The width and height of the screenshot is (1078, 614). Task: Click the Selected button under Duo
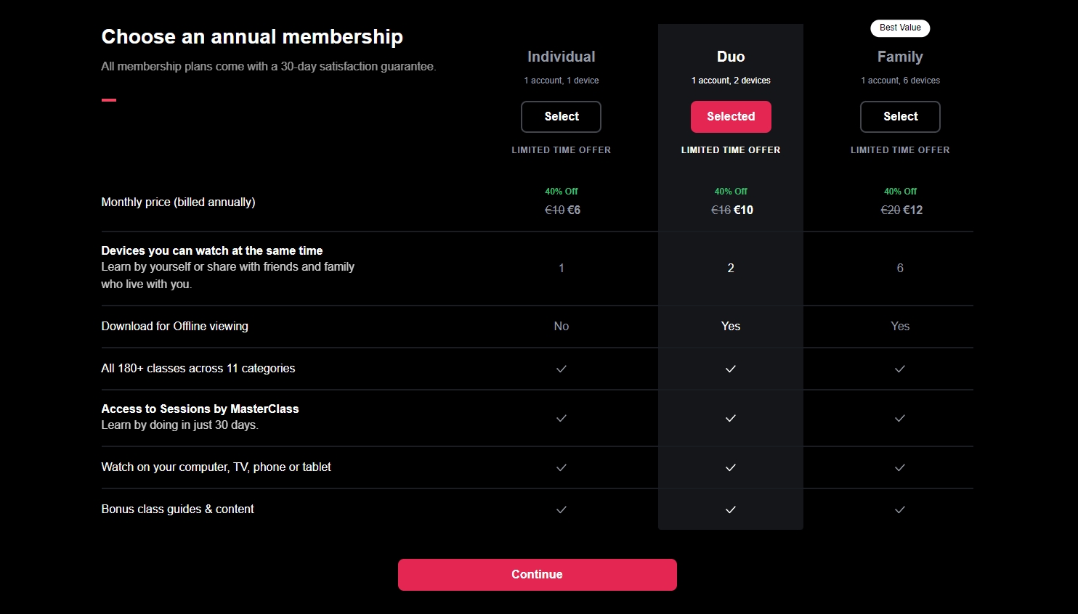point(731,117)
